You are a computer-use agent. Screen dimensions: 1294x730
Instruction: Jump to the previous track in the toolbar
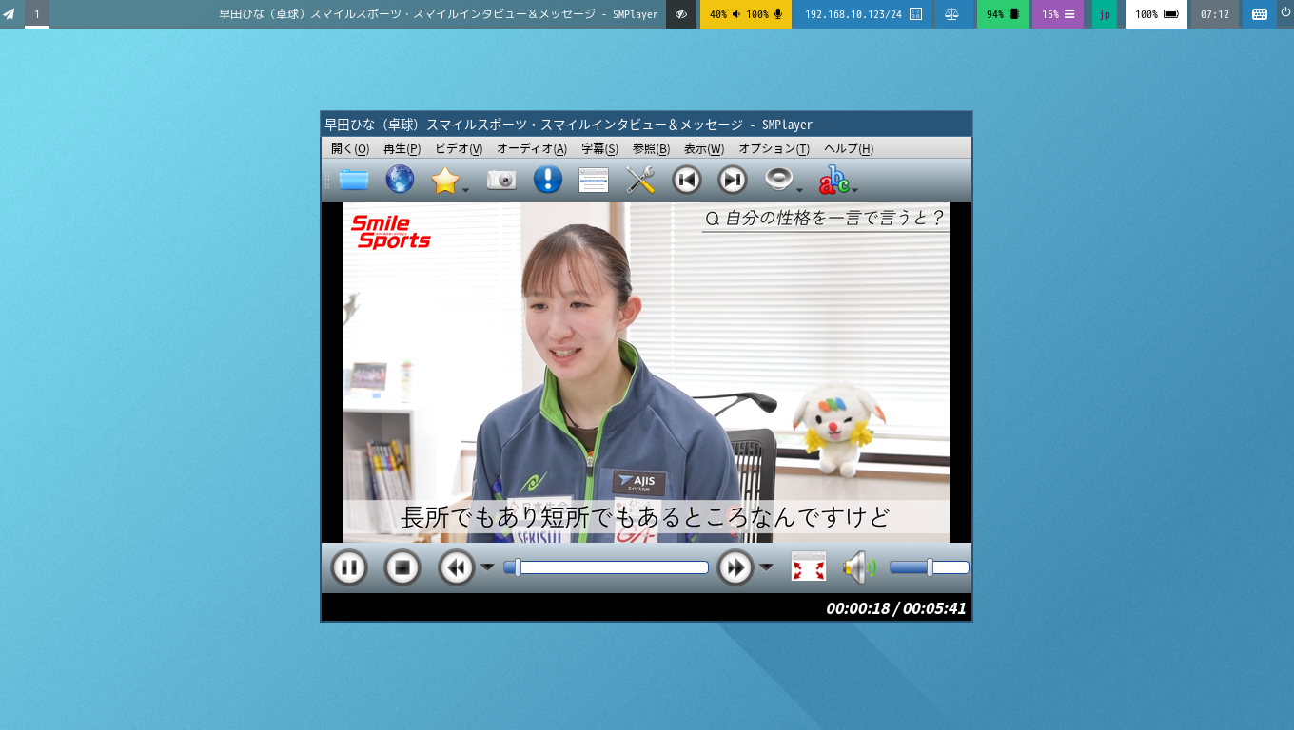(687, 180)
